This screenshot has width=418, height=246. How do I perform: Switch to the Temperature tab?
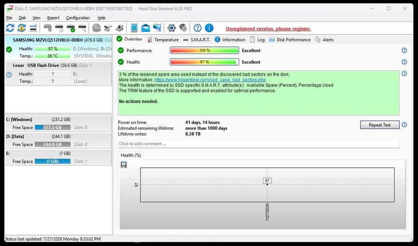(163, 39)
